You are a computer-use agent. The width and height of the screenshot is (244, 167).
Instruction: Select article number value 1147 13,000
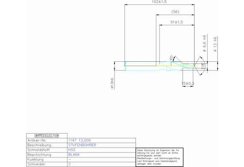pyautogui.click(x=79, y=140)
